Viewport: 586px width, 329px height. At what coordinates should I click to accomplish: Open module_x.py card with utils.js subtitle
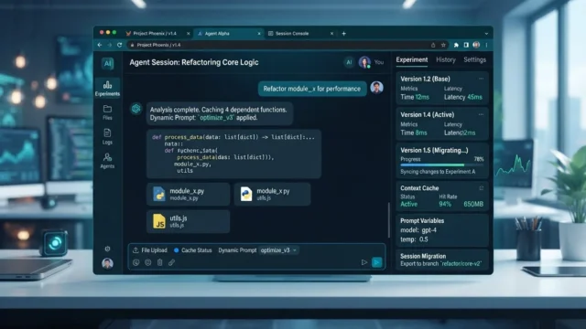click(x=272, y=194)
